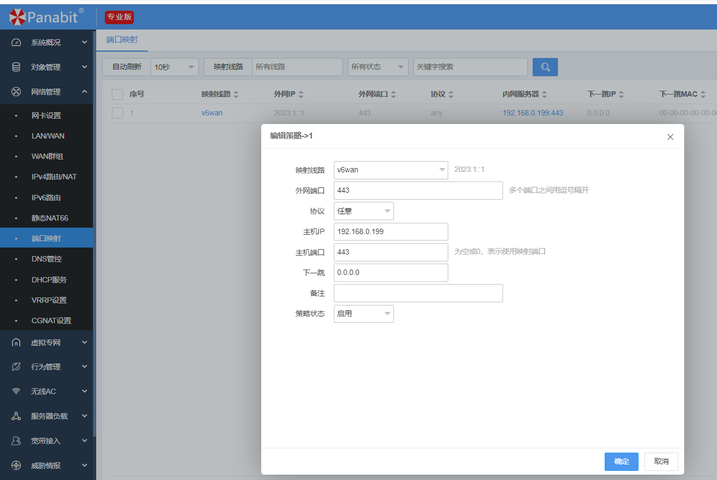The height and width of the screenshot is (480, 717).
Task: Click the 无线AC wifi icon
Action: (16, 391)
